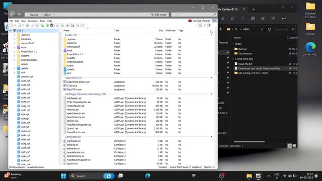Open the Edit menu in OpenIV
This screenshot has width=322, height=181.
[17, 21]
